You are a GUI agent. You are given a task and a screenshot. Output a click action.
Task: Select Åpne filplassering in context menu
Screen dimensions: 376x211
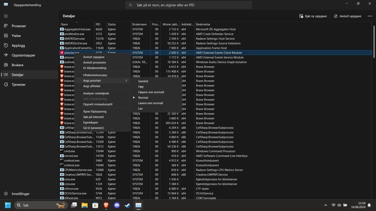[95, 111]
